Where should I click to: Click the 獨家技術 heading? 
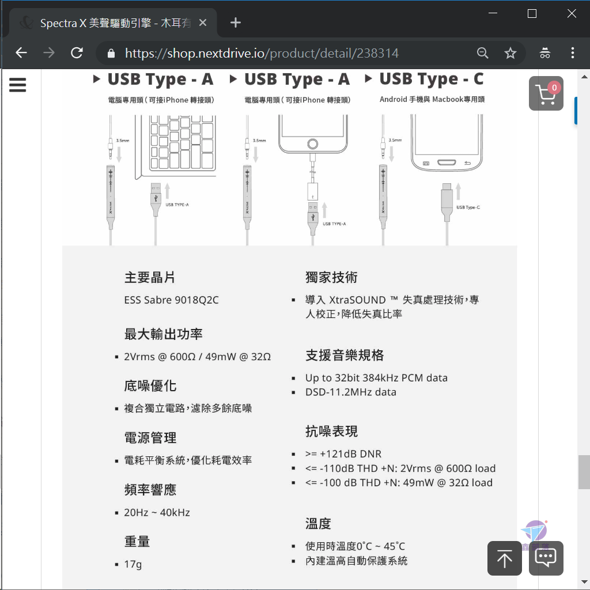click(331, 277)
